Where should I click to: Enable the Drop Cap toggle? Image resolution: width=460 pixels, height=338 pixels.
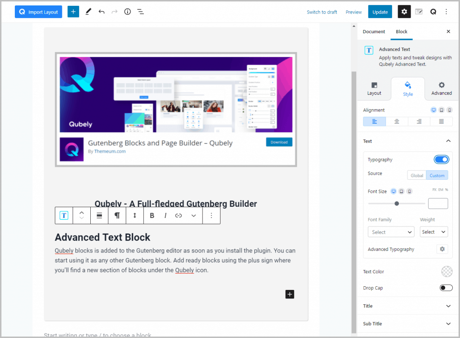click(x=446, y=288)
